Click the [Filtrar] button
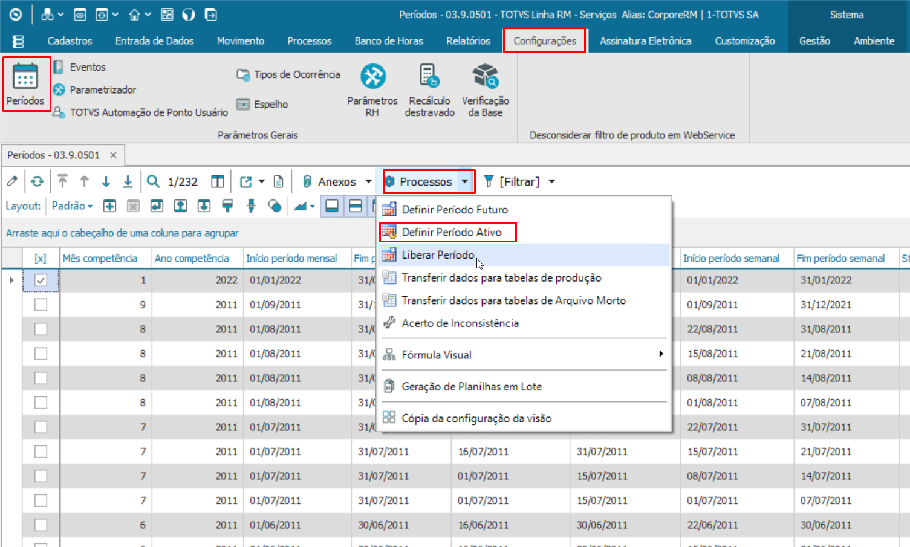Image resolution: width=910 pixels, height=547 pixels. click(x=512, y=181)
